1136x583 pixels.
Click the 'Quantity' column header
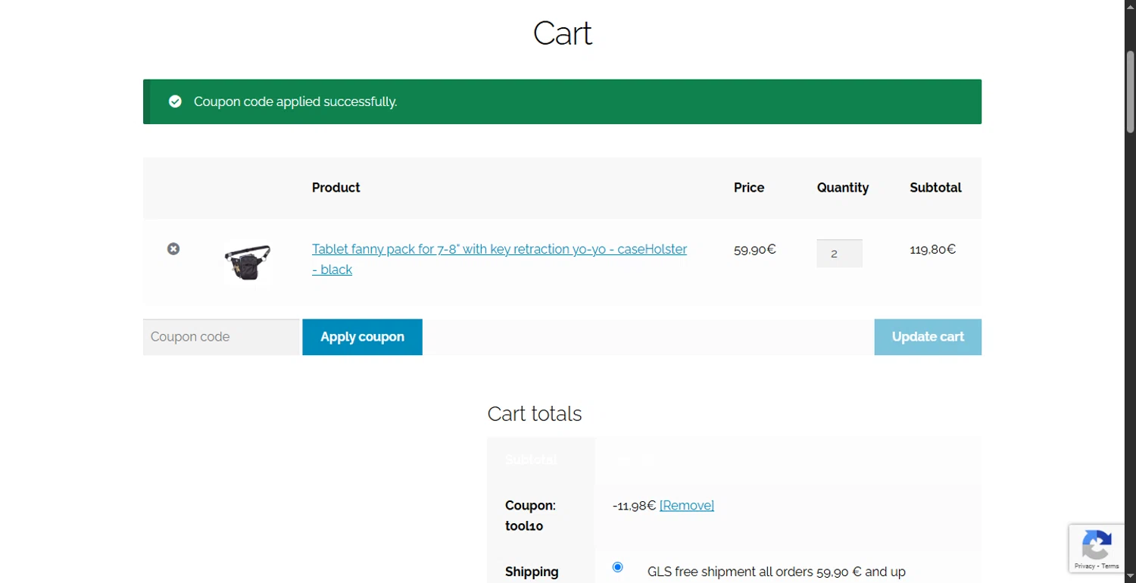pyautogui.click(x=843, y=188)
